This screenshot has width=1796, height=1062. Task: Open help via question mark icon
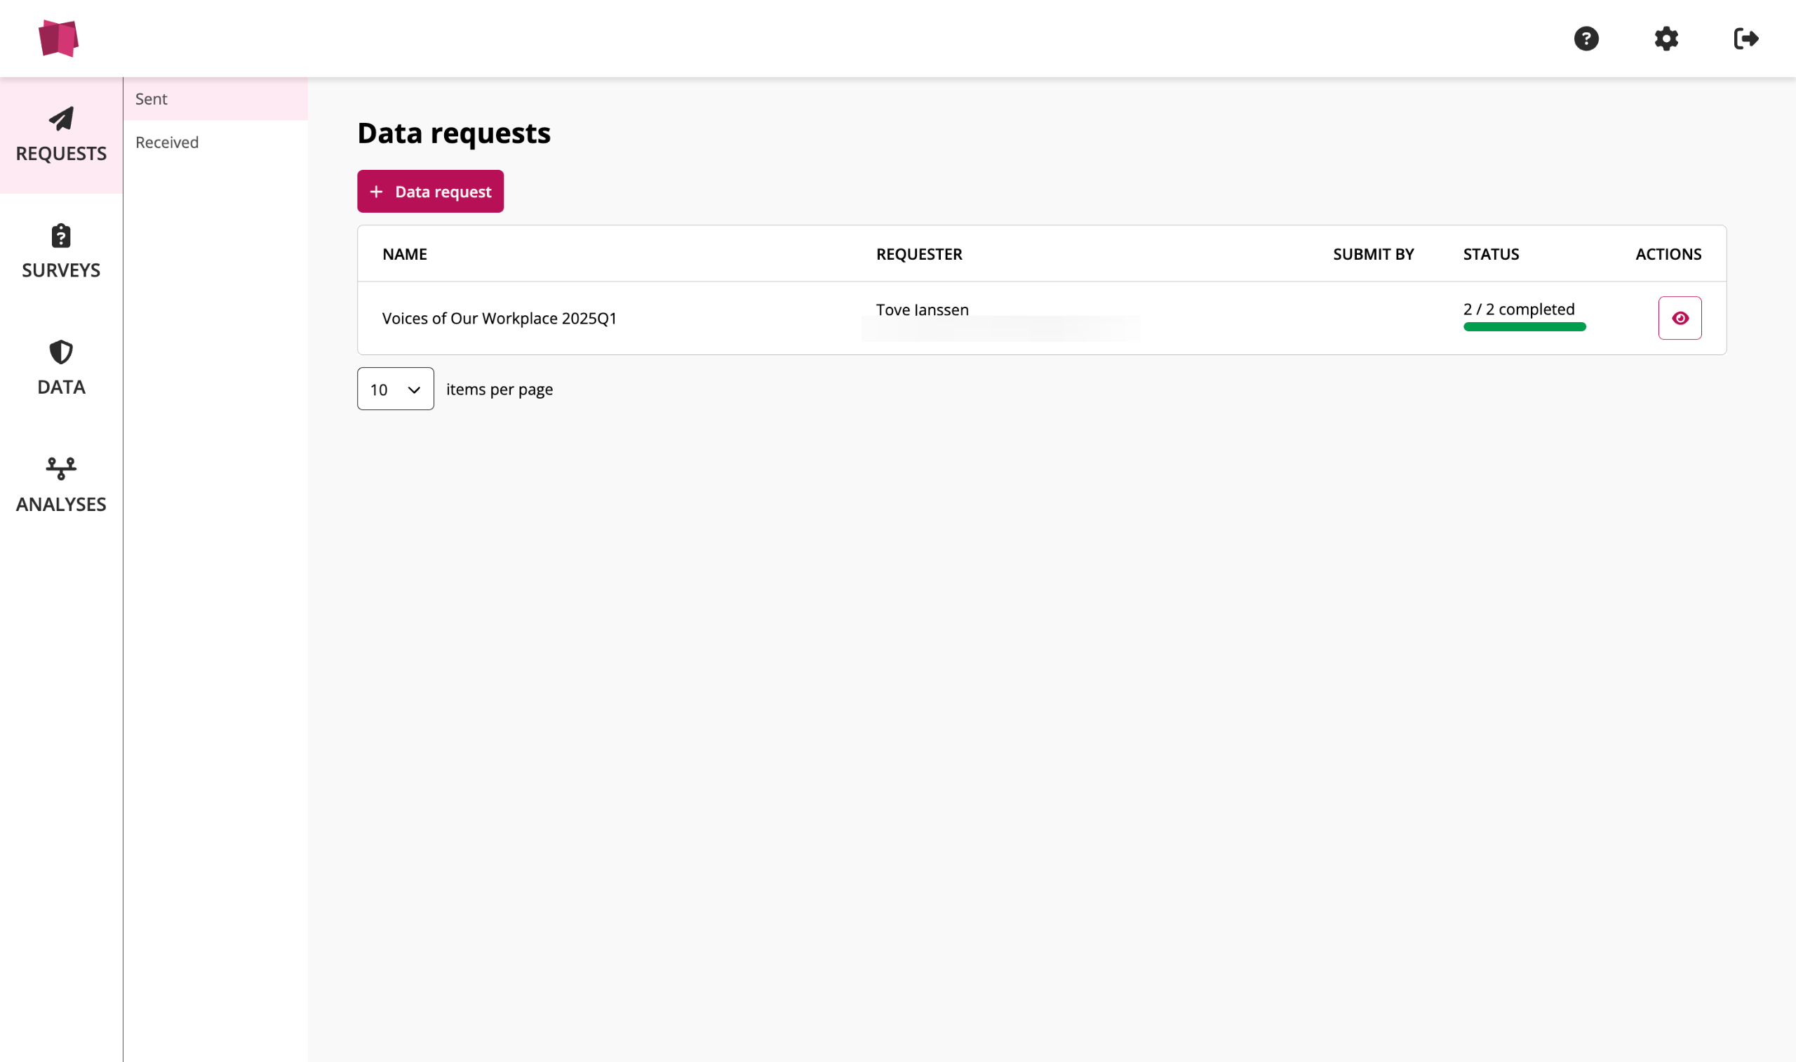pos(1586,38)
